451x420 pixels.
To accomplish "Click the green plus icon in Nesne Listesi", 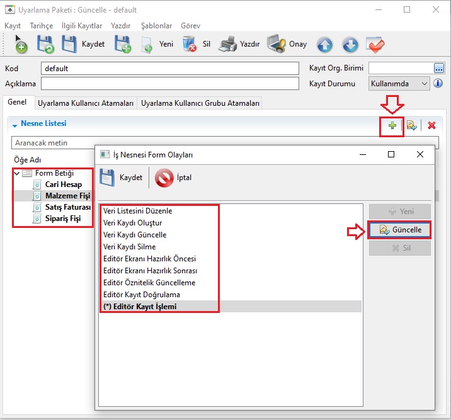I will click(392, 125).
